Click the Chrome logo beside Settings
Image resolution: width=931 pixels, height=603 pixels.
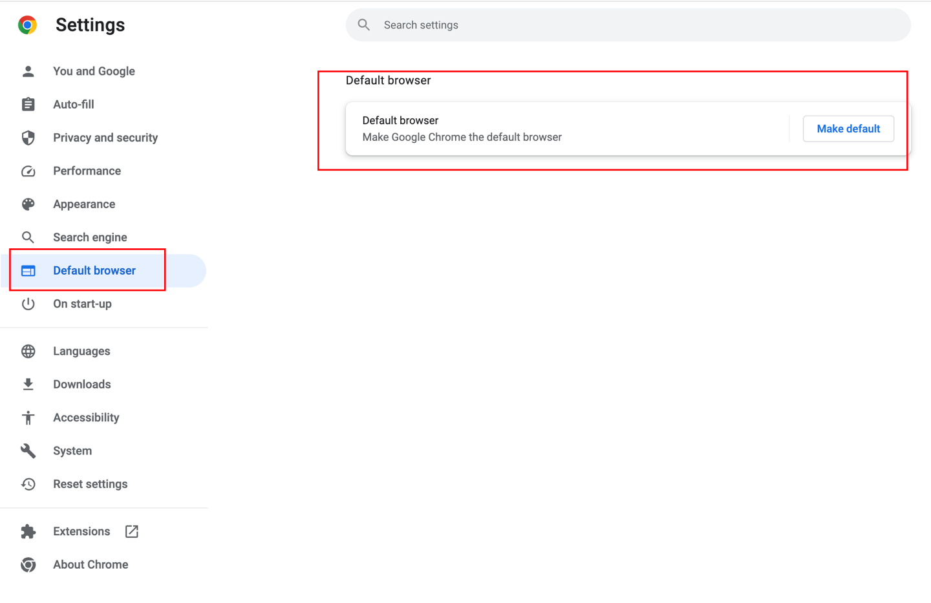tap(27, 25)
